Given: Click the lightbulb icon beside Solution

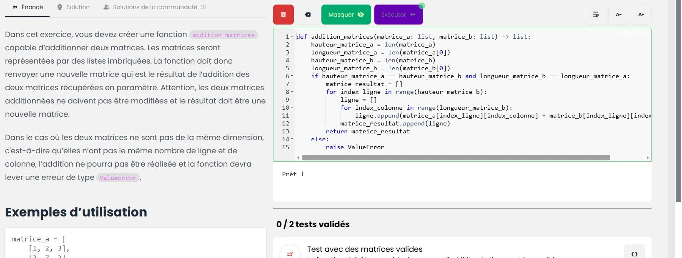Looking at the screenshot, I should tap(60, 7).
